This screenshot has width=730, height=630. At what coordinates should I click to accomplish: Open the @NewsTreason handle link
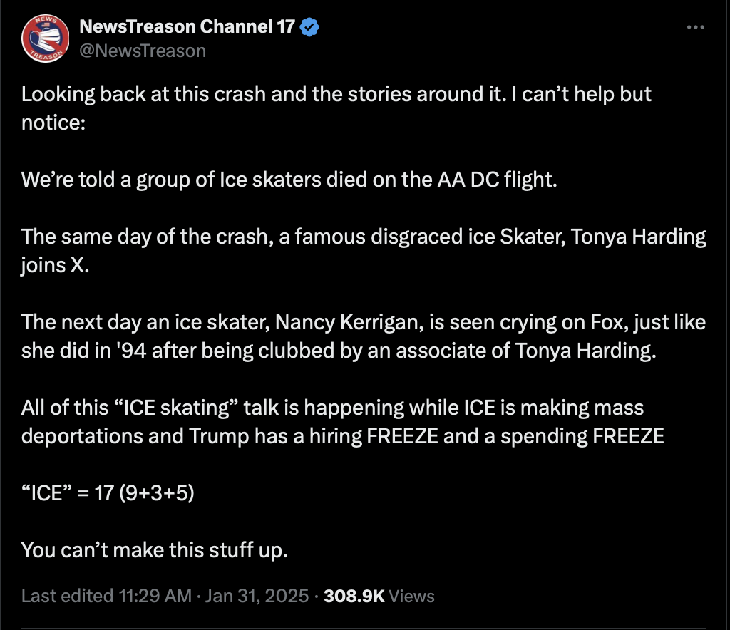point(143,51)
